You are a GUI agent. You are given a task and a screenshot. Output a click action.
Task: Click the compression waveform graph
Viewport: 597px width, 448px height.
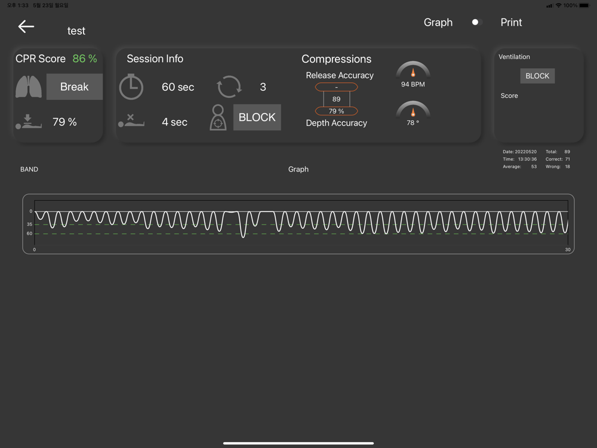point(298,224)
